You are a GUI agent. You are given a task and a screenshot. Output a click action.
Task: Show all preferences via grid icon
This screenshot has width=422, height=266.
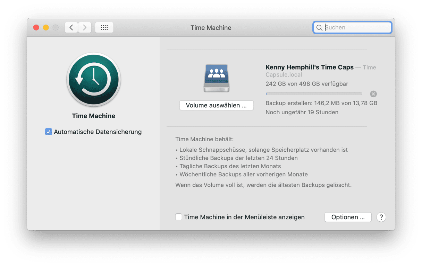[104, 28]
